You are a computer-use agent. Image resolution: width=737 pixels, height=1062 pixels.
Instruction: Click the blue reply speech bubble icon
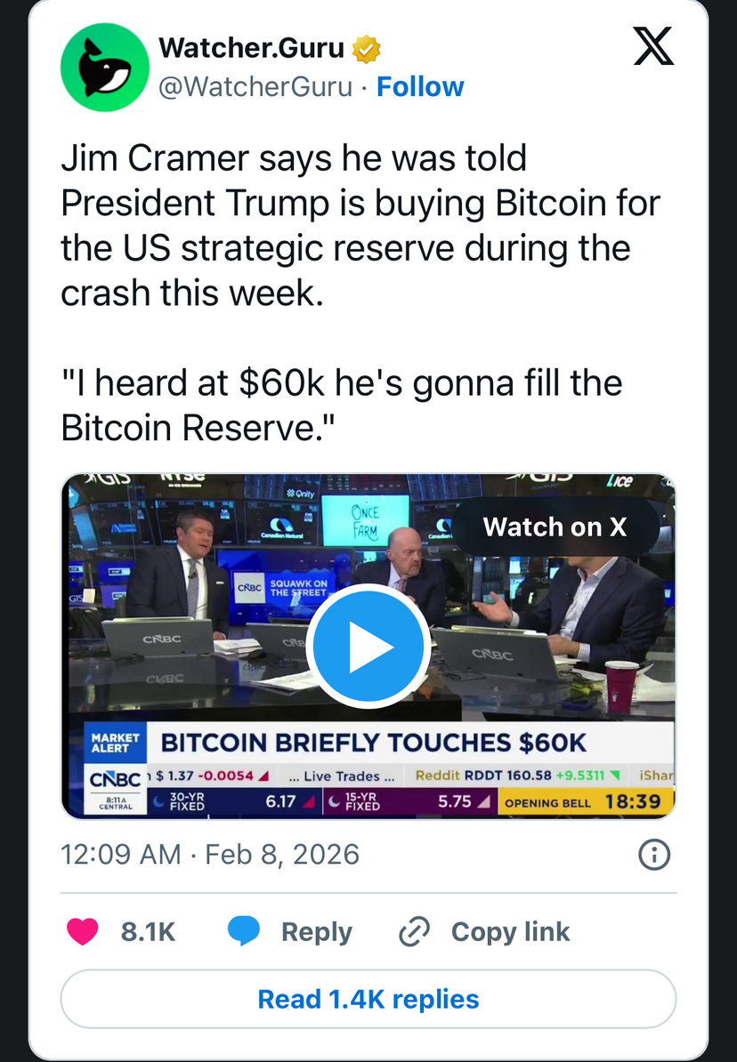click(243, 931)
